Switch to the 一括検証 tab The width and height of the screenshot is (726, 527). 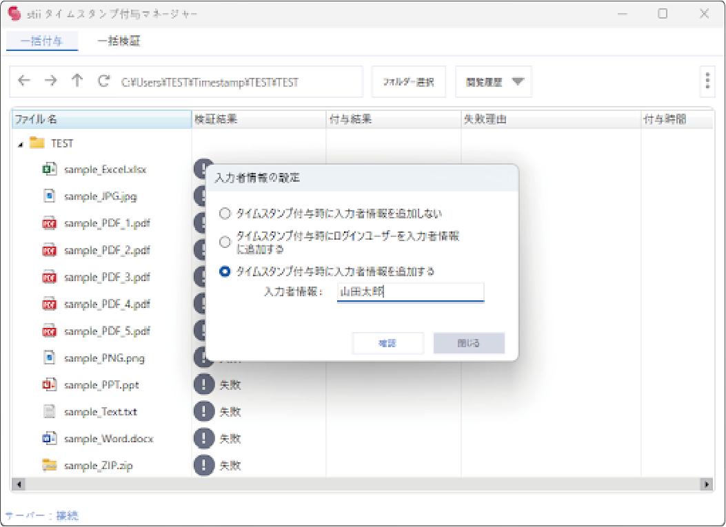(119, 41)
